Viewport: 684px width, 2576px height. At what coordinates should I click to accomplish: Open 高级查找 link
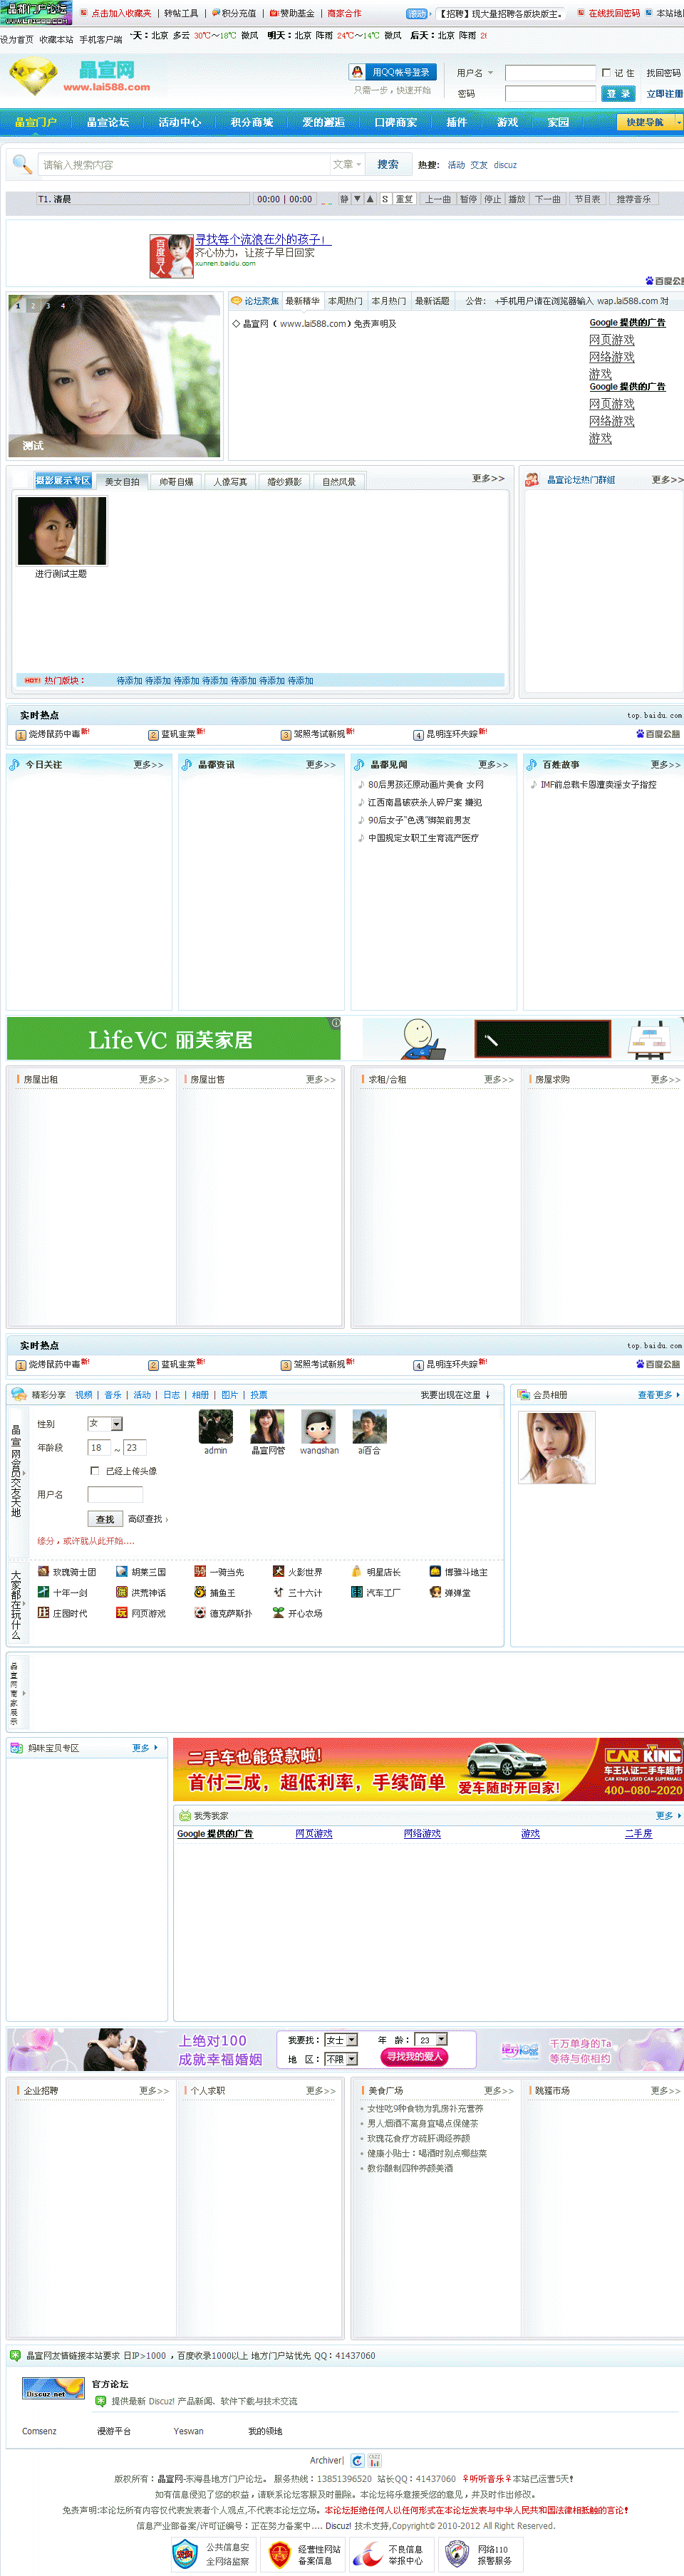coord(147,1519)
